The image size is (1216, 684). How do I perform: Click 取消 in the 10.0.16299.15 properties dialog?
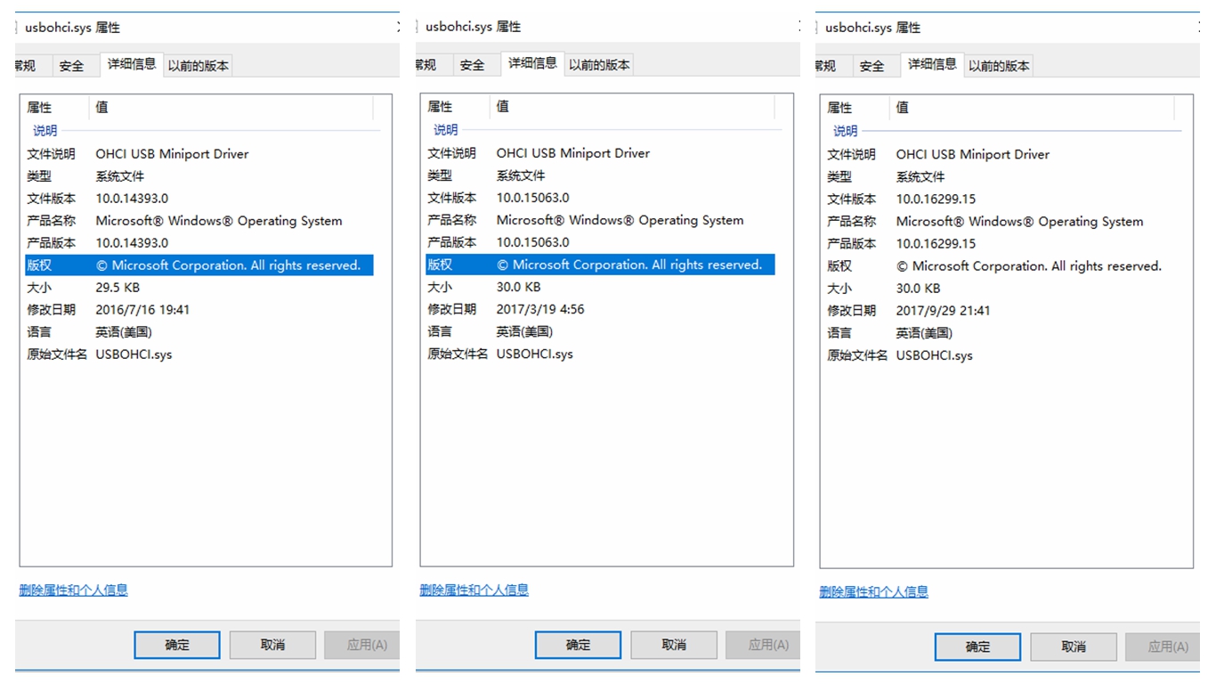(1074, 647)
